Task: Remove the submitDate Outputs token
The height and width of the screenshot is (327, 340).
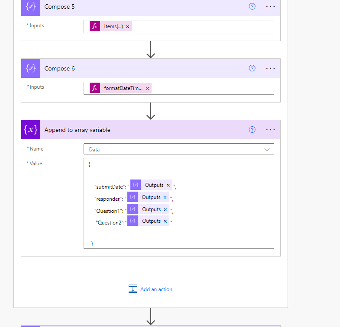Action: tap(168, 185)
